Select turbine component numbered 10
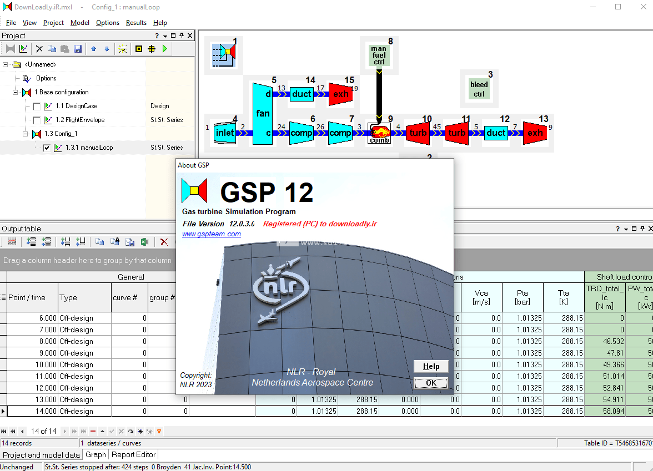The width and height of the screenshot is (653, 471). coord(418,133)
